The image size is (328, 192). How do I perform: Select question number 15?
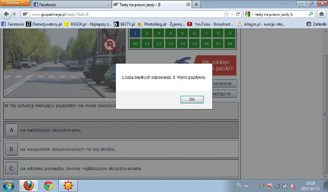(x=194, y=44)
